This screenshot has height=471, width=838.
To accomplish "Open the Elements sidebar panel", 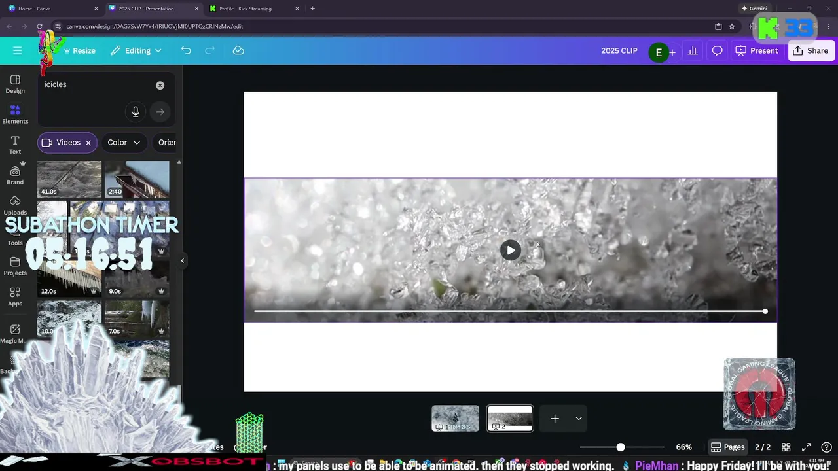I will point(15,114).
